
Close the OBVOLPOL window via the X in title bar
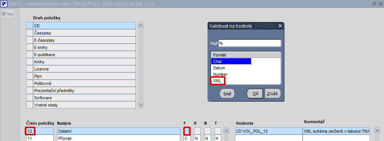(x=380, y=4)
